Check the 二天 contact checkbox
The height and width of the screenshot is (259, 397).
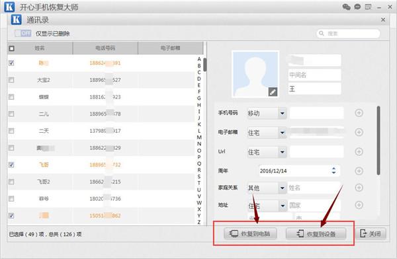coord(11,131)
